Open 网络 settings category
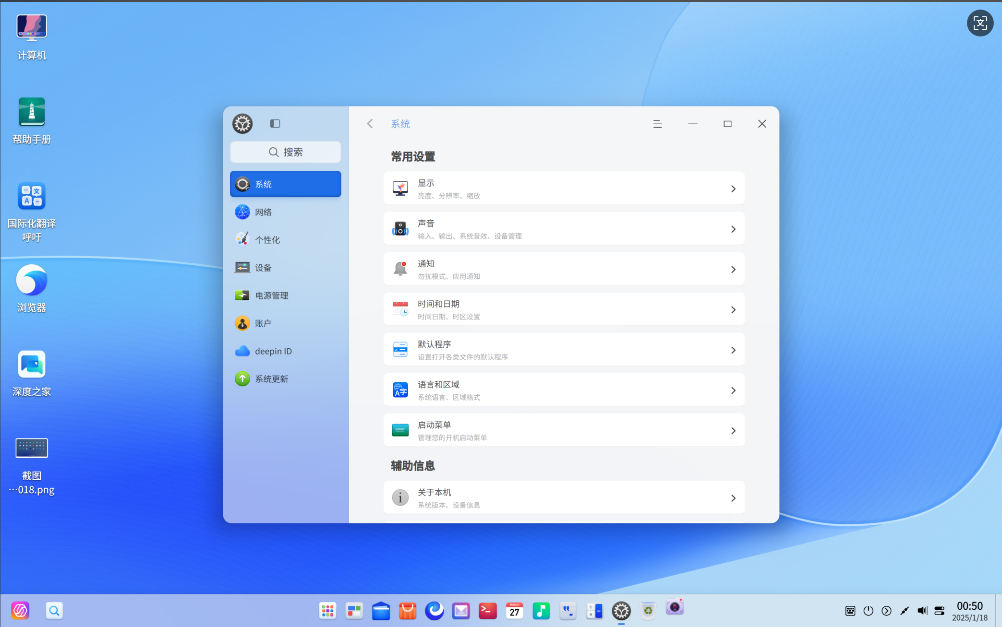 [x=286, y=212]
